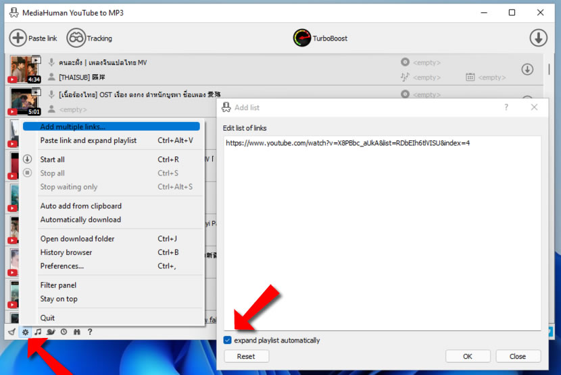Toggle Stay on top menu entry
This screenshot has height=375, width=561.
click(112, 299)
